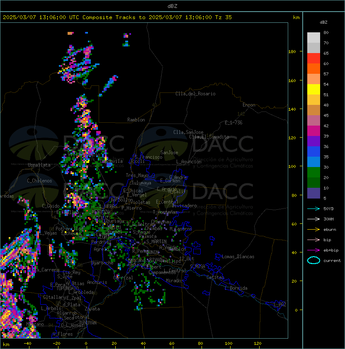
Task: Pick the brown 45-48 dBZ legend band
Action: click(313, 110)
